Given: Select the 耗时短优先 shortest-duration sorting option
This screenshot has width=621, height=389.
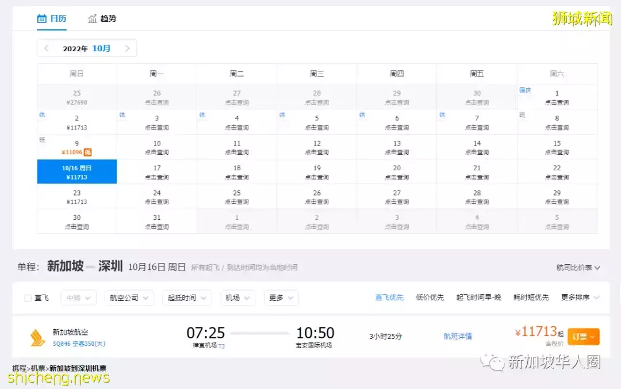Looking at the screenshot, I should click(530, 298).
